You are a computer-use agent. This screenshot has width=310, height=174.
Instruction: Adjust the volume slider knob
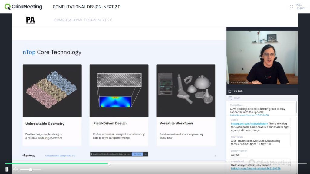point(31,170)
